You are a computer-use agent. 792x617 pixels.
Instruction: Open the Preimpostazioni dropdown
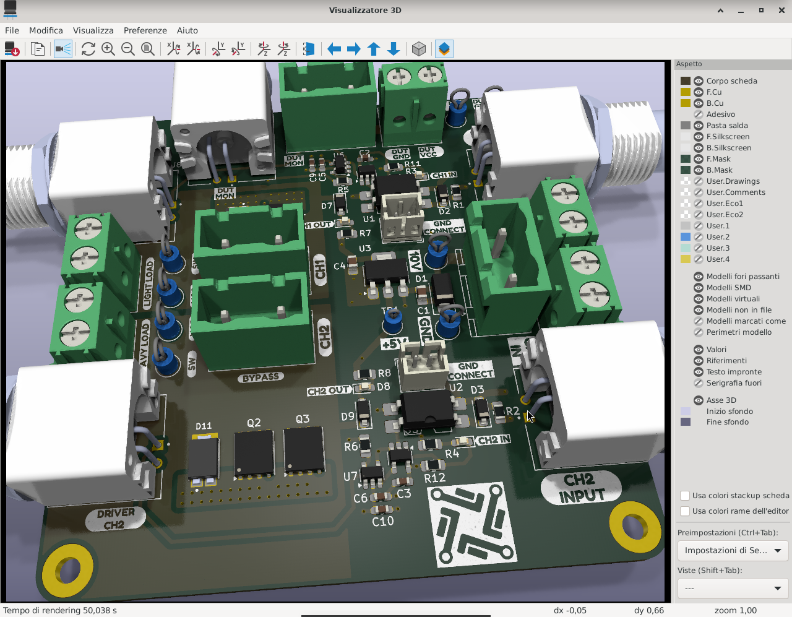pyautogui.click(x=733, y=550)
